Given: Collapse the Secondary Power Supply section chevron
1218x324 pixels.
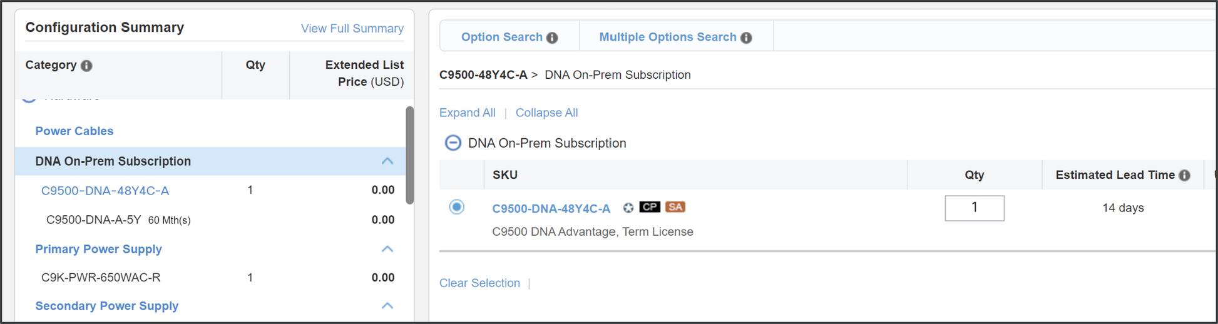Looking at the screenshot, I should pos(387,306).
